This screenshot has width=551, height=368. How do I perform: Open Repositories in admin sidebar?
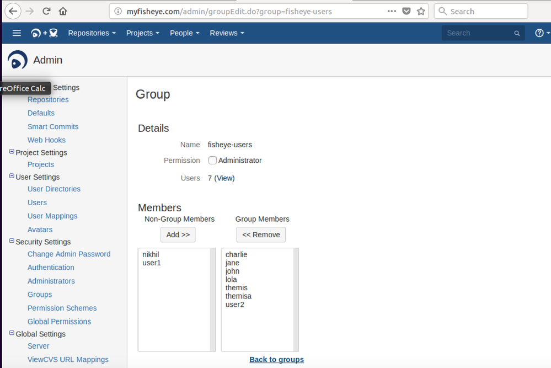(x=48, y=99)
